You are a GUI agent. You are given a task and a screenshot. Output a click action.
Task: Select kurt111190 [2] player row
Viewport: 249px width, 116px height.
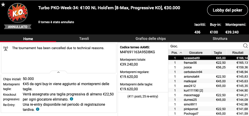point(208,91)
